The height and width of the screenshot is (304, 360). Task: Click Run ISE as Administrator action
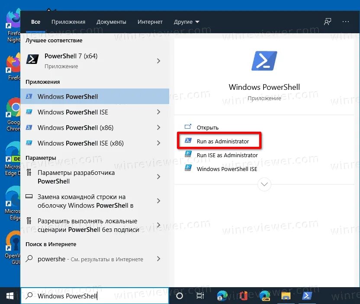pos(227,155)
